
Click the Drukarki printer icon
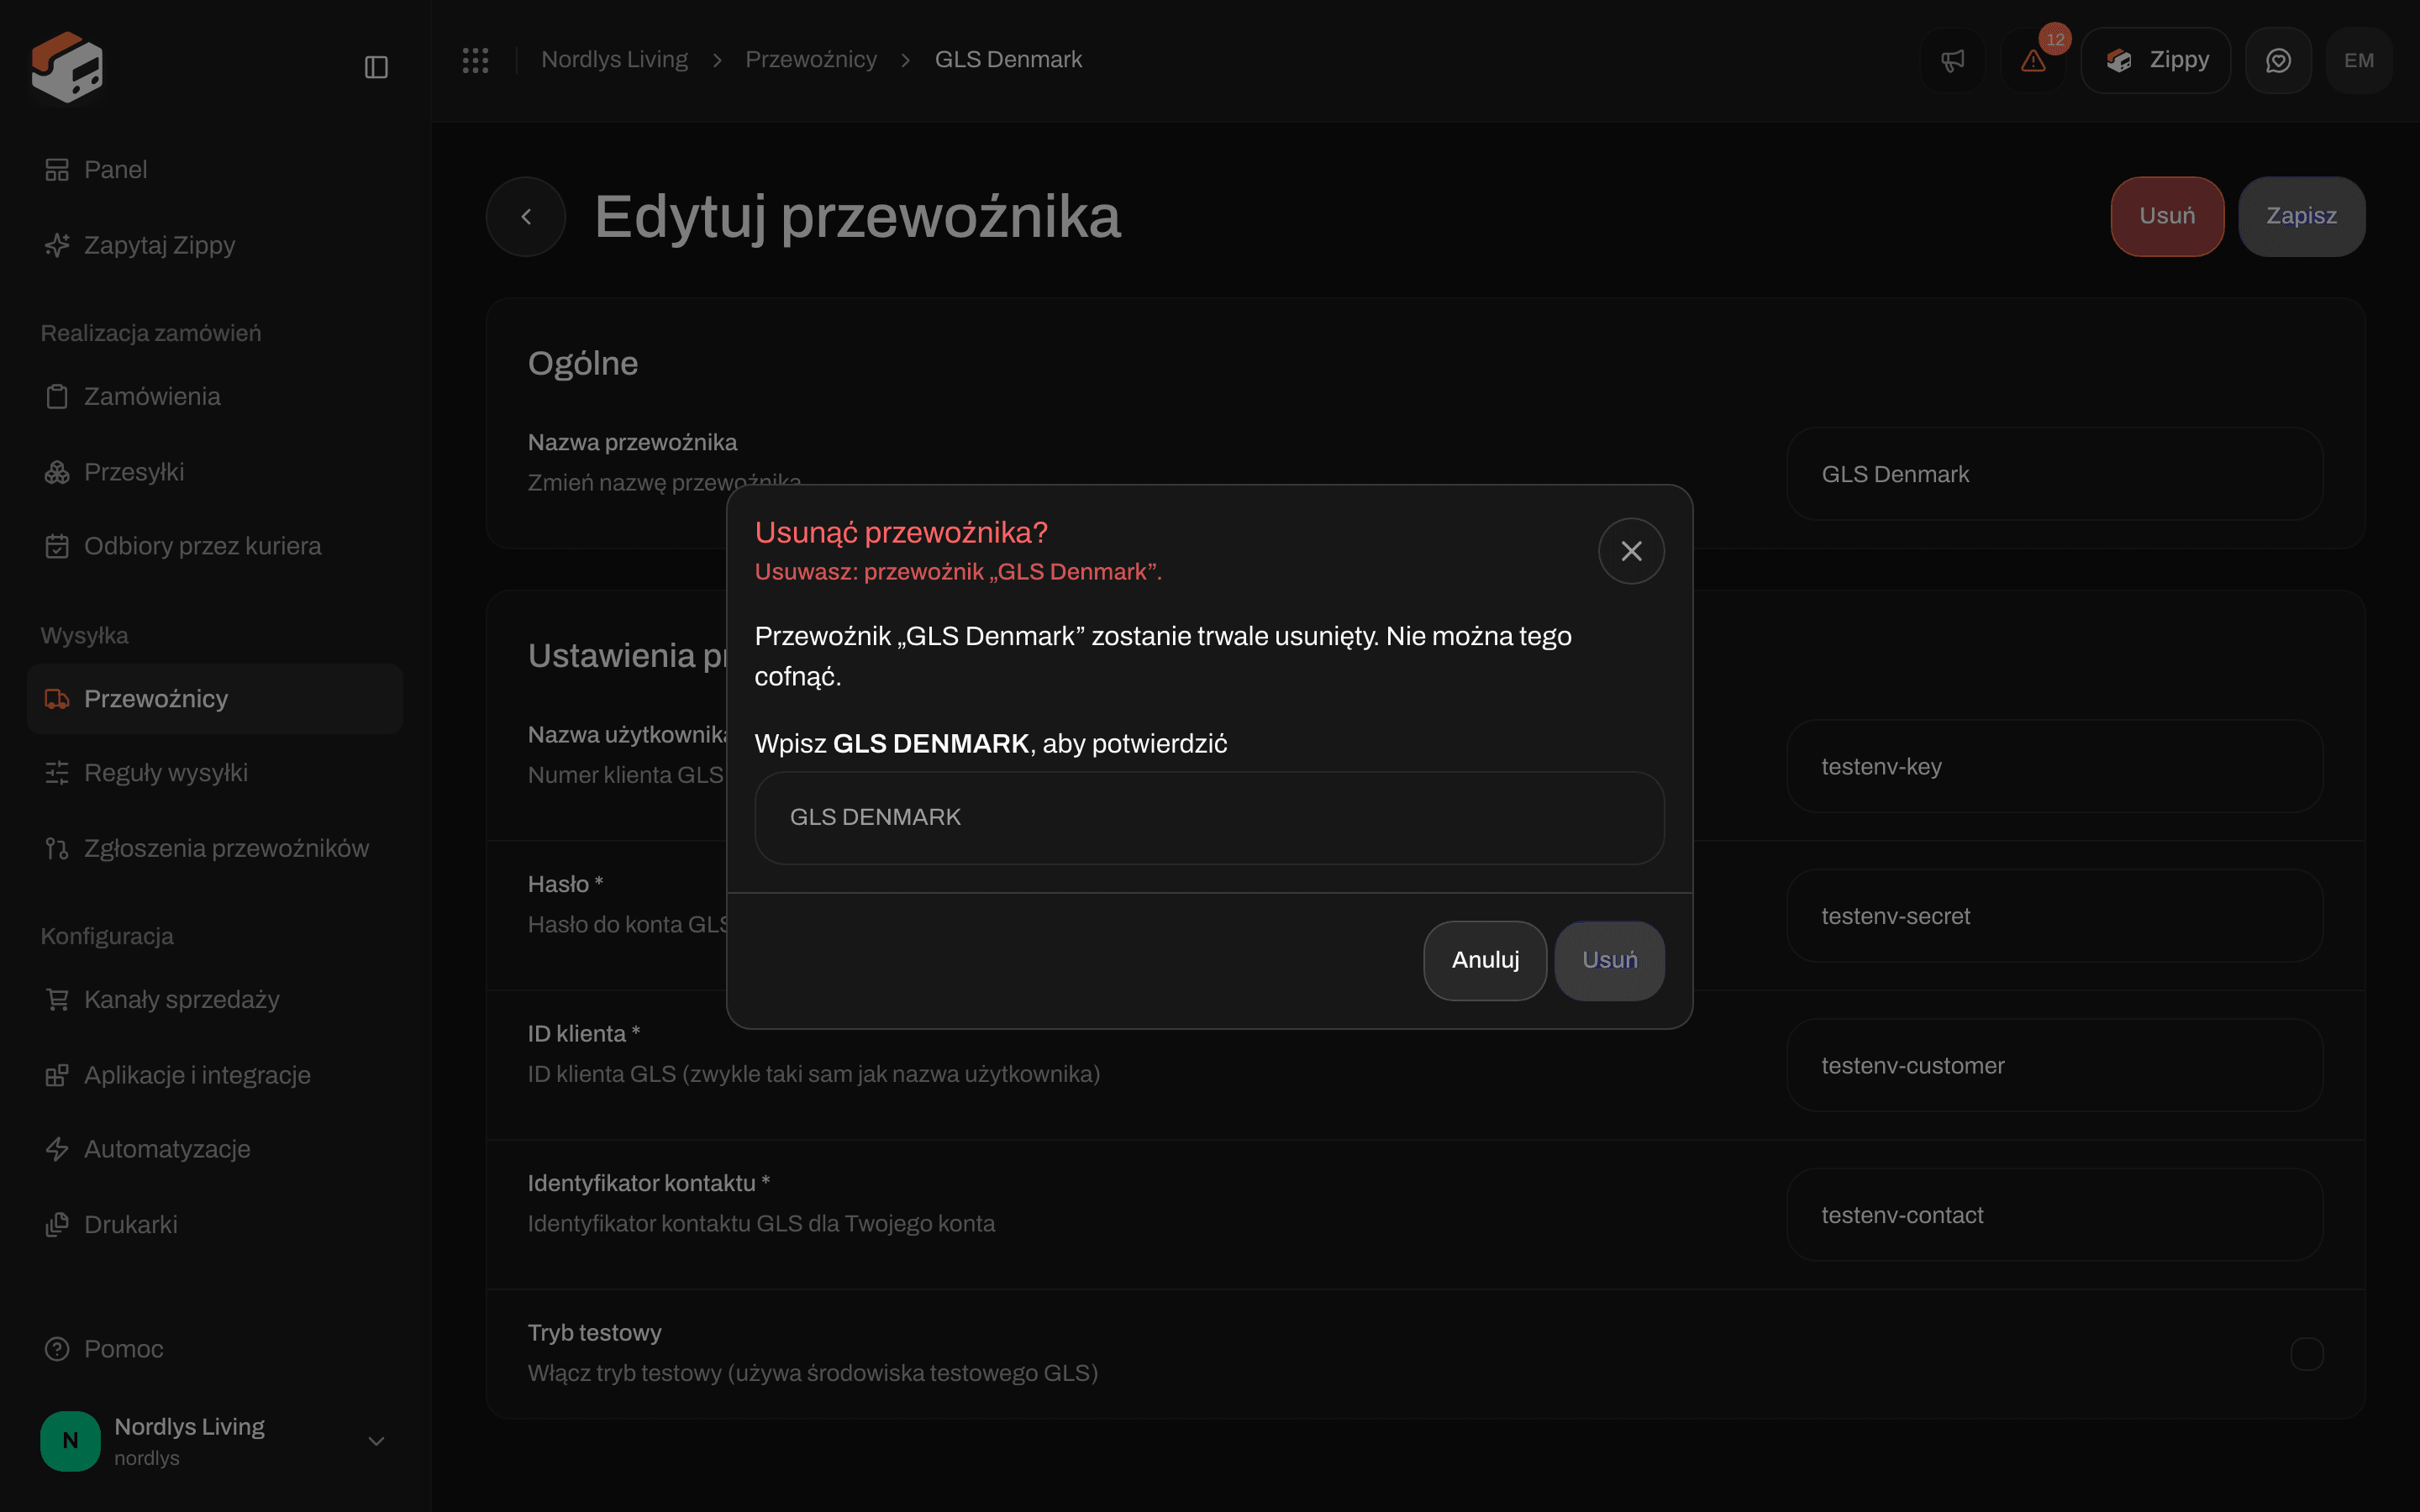point(57,1224)
